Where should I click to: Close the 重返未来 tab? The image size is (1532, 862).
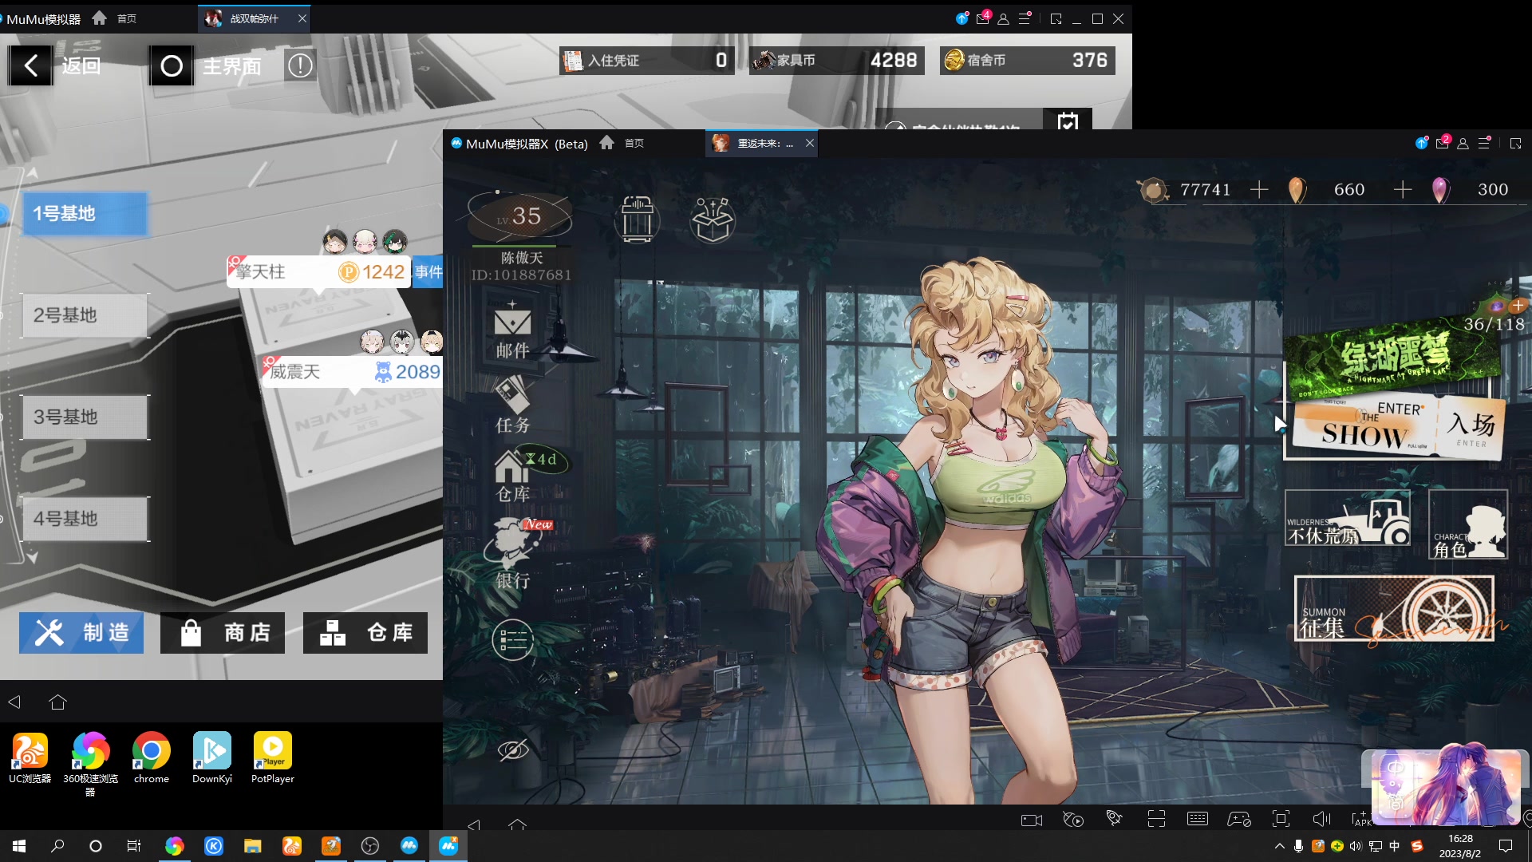pos(809,143)
